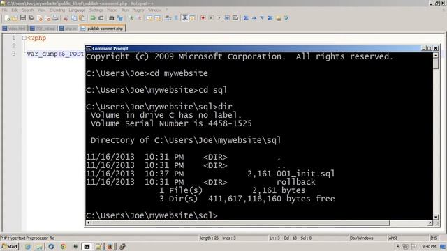Click the Command Prompt horizontal scrollbar thumb
This screenshot has height=251, width=447.
click(240, 223)
